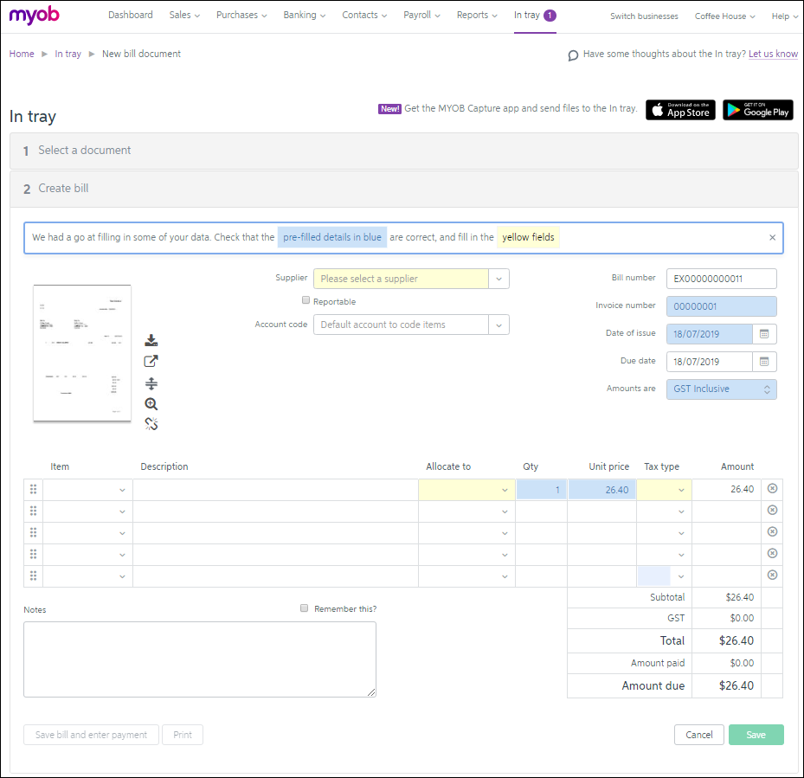Viewport: 804px width, 778px height.
Task: Click the split view icon
Action: click(x=151, y=383)
